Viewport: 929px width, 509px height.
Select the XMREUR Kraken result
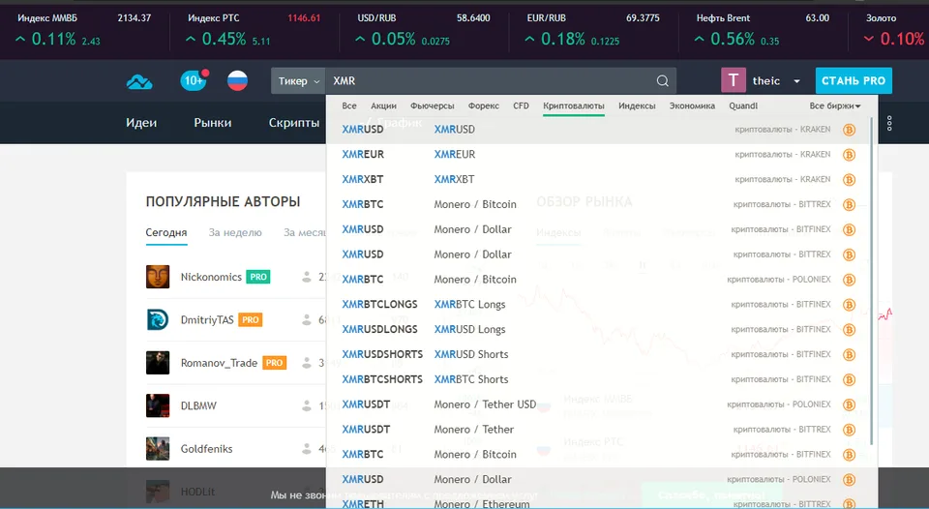point(598,154)
